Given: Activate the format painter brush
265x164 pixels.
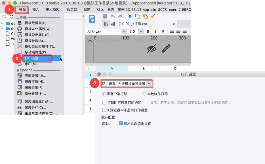Looking at the screenshot, I should (x=153, y=16).
